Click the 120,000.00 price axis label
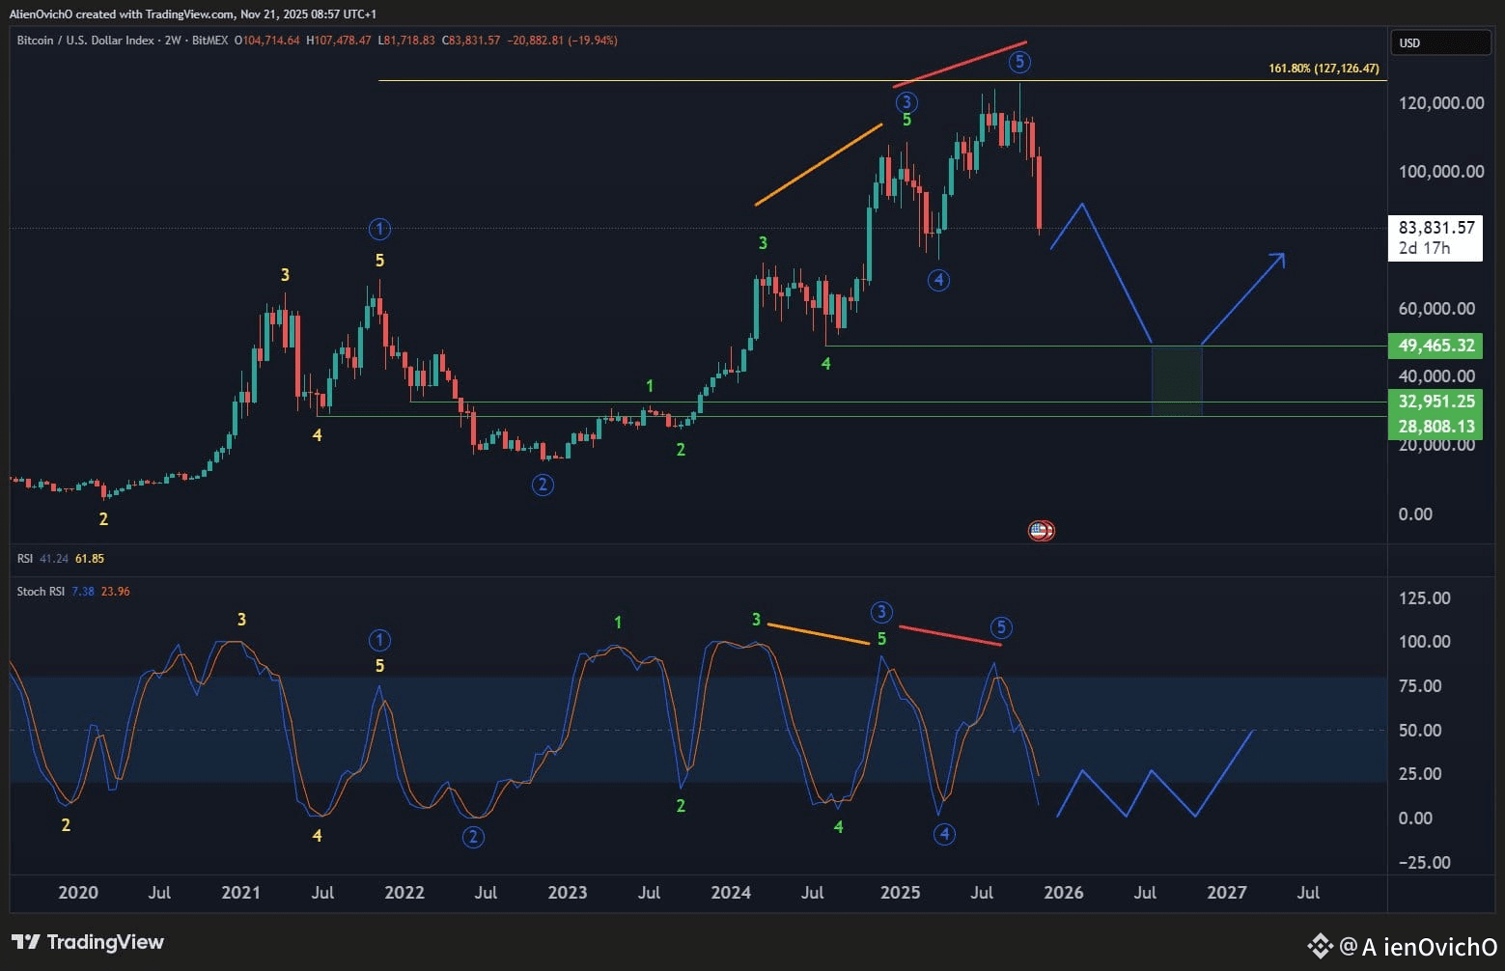1505x971 pixels. [1441, 103]
